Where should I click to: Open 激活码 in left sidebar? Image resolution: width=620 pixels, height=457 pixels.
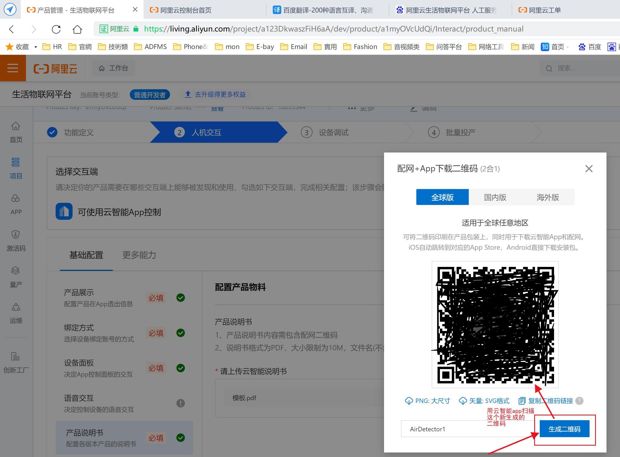(x=16, y=241)
